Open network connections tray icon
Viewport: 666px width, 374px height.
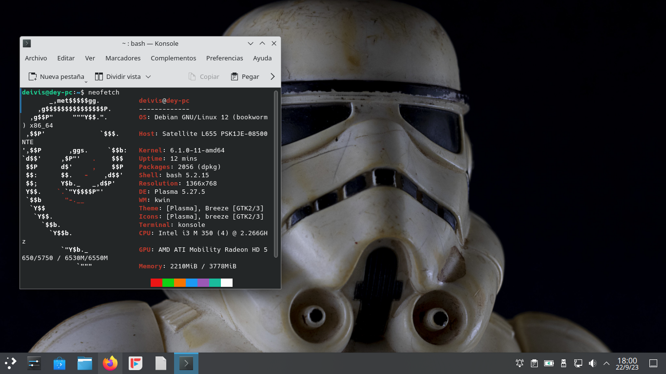pyautogui.click(x=578, y=363)
